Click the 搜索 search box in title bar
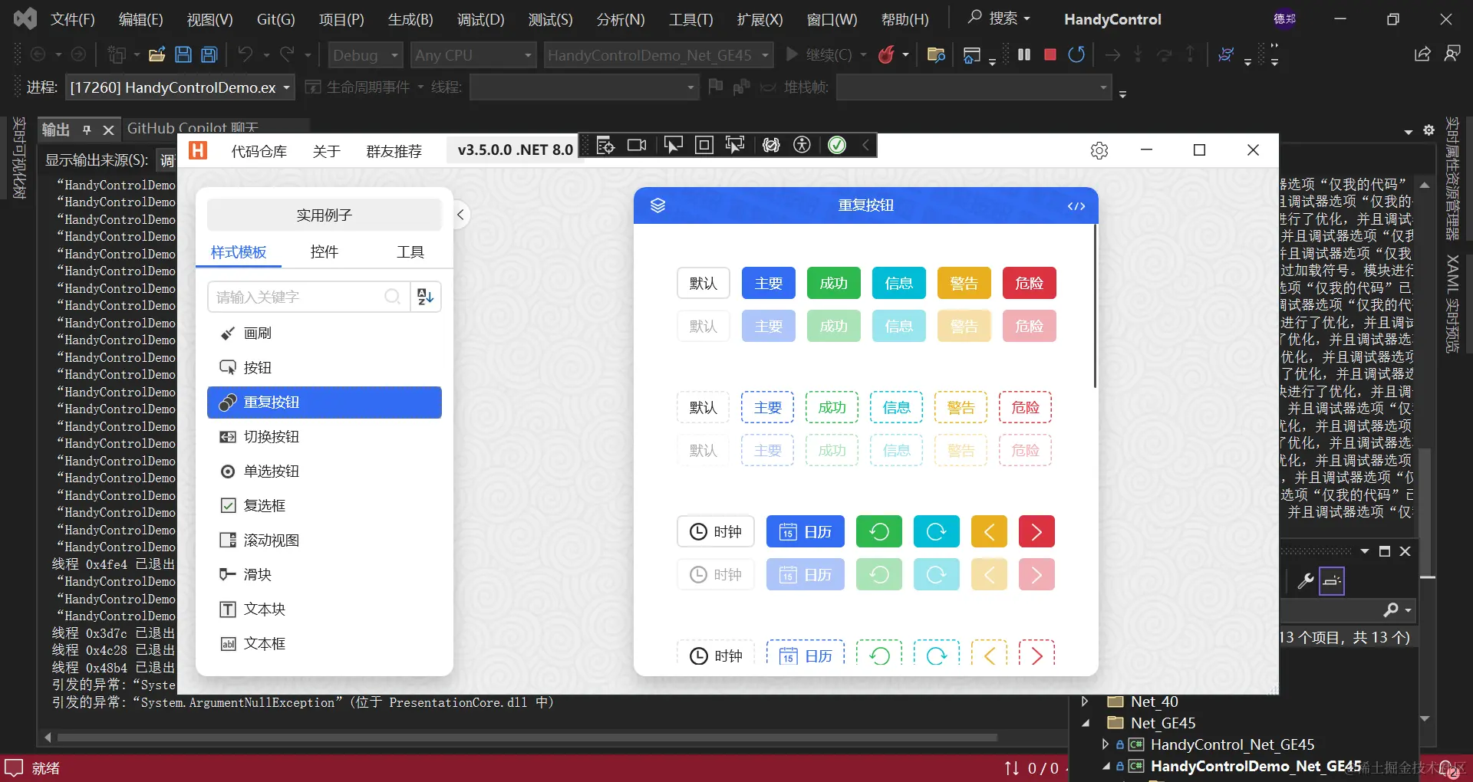 tap(998, 18)
